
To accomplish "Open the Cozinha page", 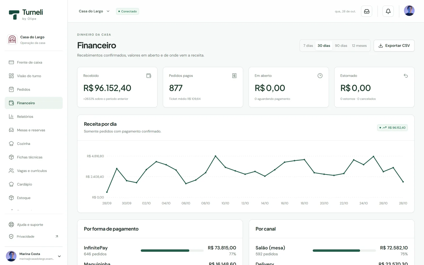I will [34, 144].
